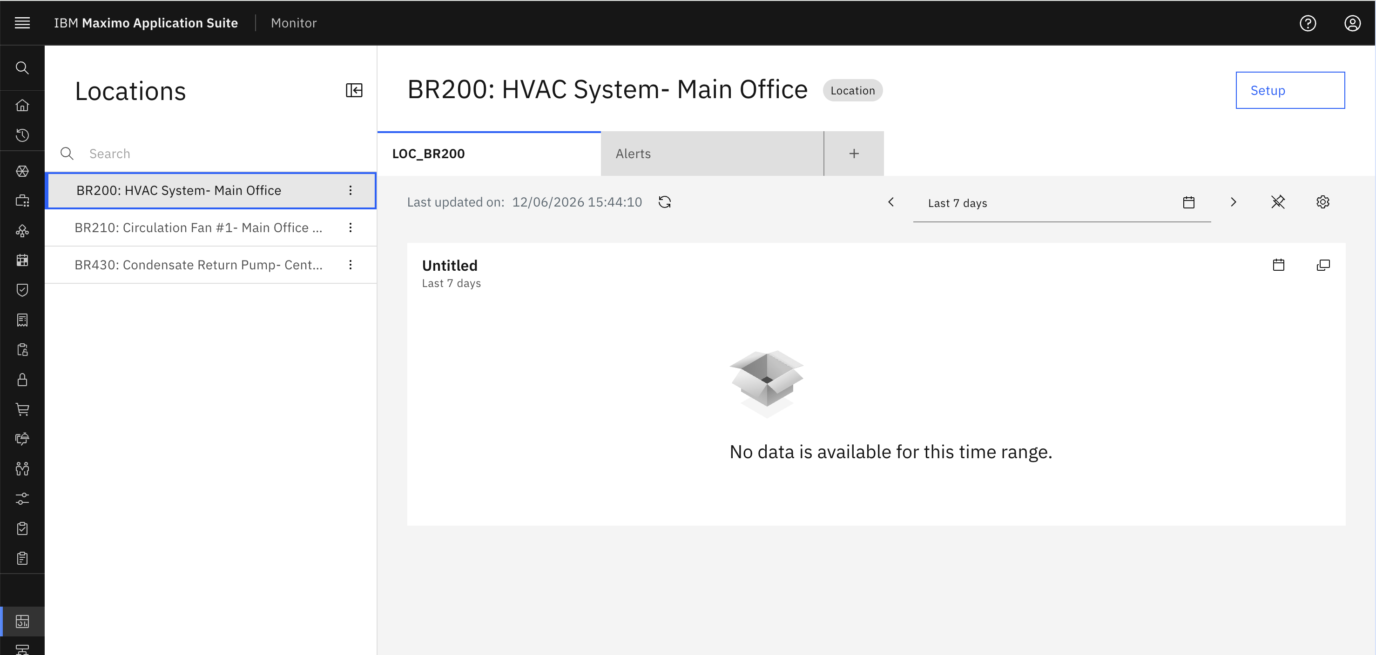Click the sidebar search icon
1376x655 pixels.
click(22, 68)
